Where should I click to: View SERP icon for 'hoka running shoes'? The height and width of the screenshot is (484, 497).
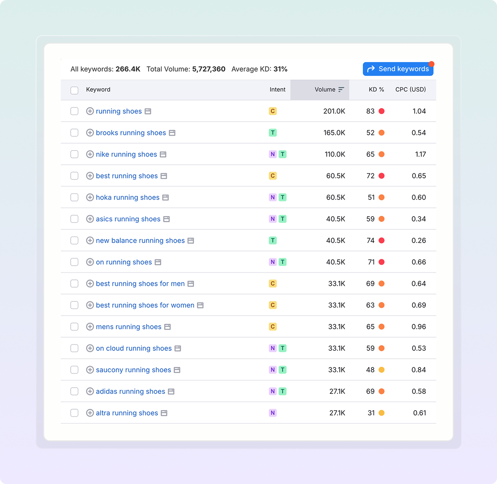(x=166, y=198)
